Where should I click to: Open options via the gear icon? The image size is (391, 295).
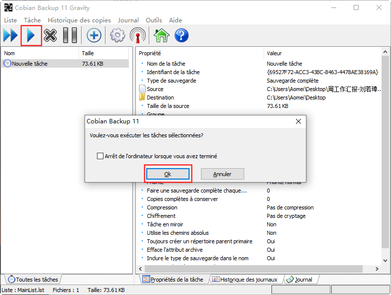tap(117, 35)
